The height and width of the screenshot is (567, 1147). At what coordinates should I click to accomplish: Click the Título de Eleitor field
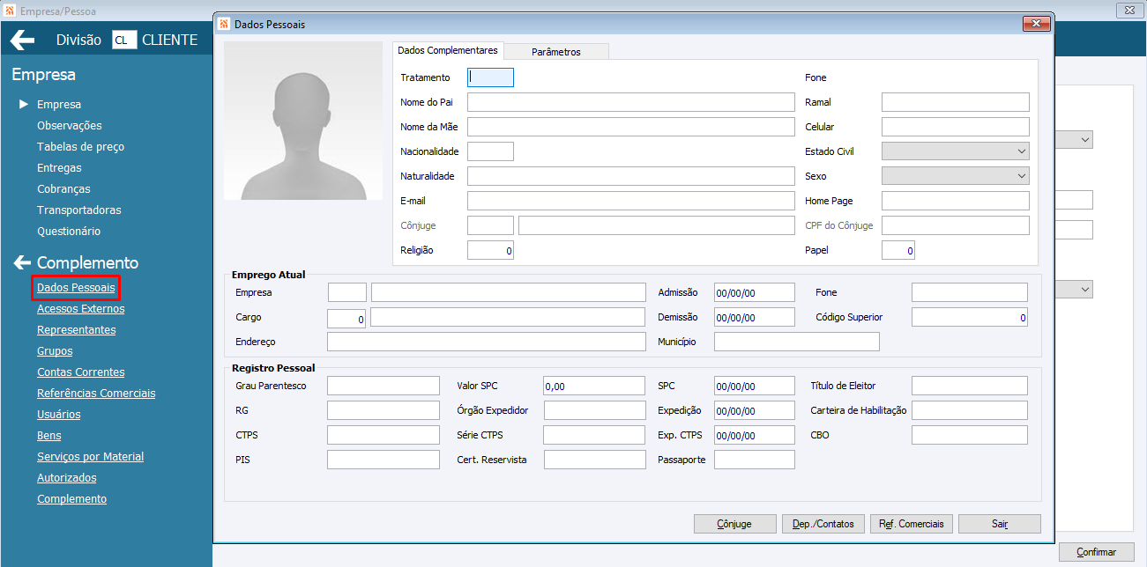[970, 386]
